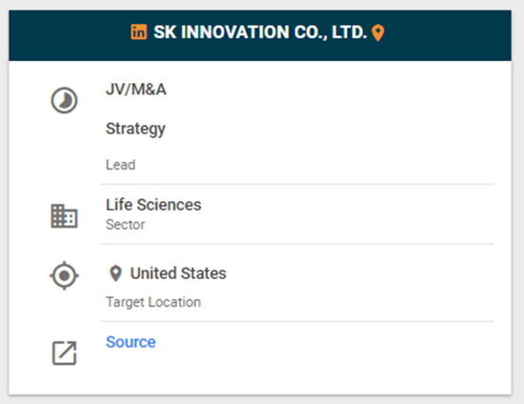Screen dimensions: 524x404
Task: Click the divider line below Sector
Action: click(x=297, y=244)
